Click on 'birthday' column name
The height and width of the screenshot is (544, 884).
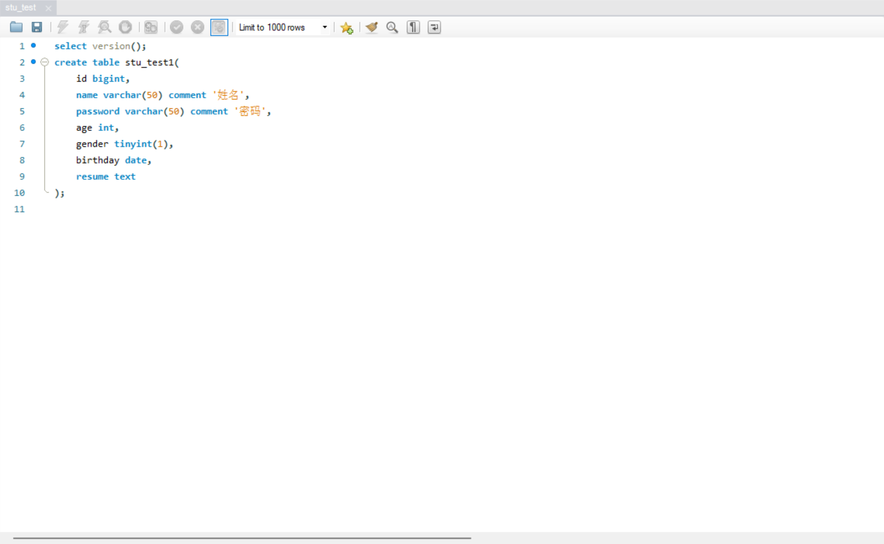97,160
